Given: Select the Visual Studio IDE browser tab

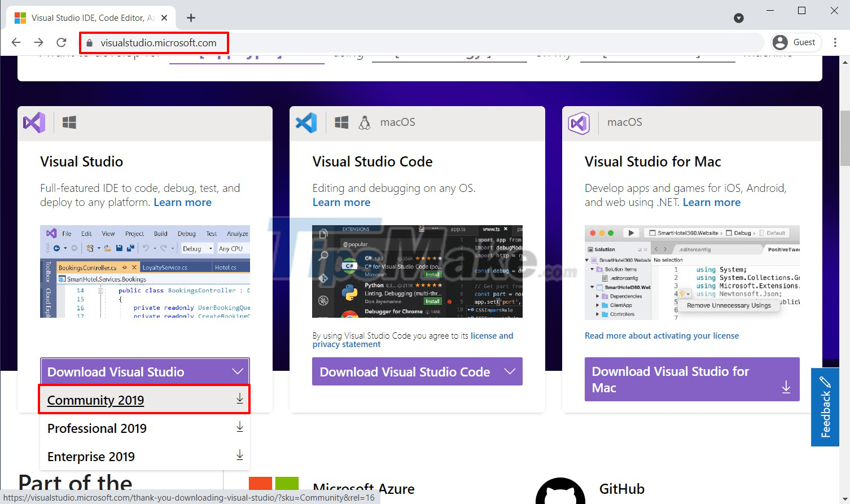Looking at the screenshot, I should pos(91,18).
